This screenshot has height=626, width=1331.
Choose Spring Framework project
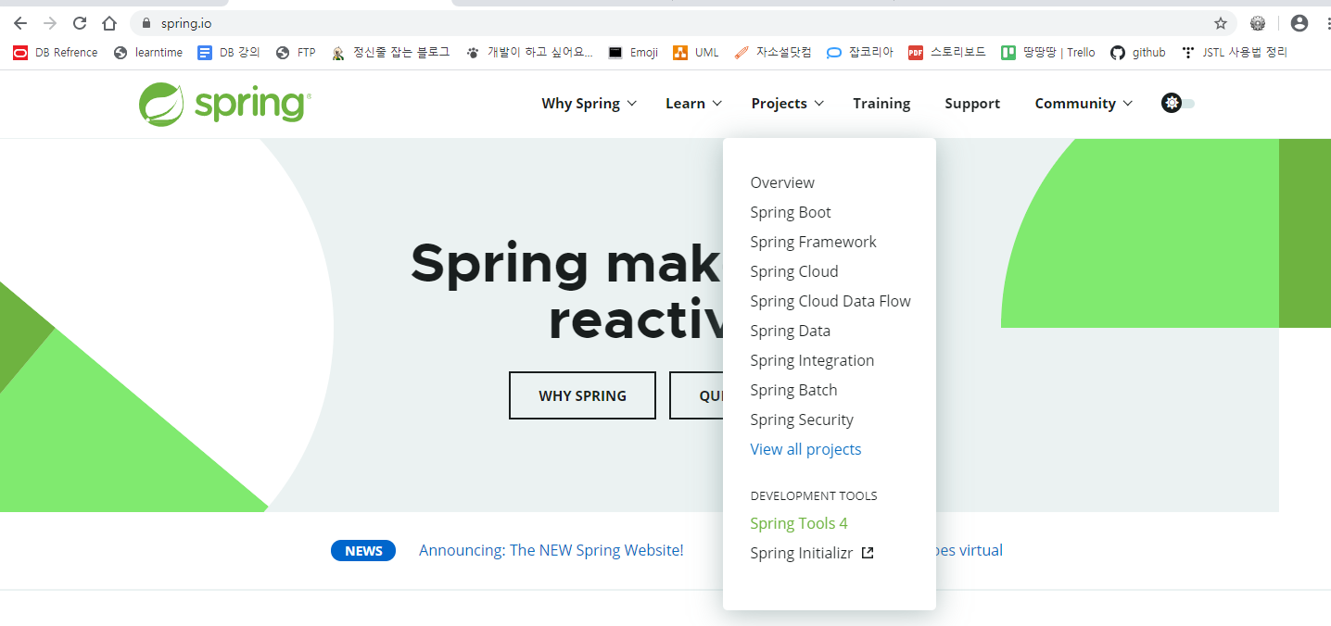[x=813, y=242]
